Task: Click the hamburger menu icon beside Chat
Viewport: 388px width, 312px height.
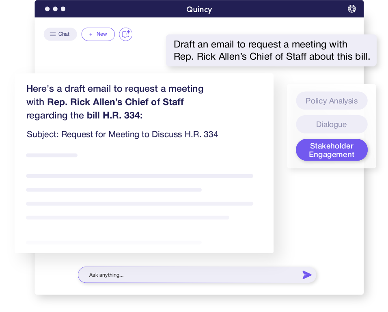Action: coord(53,34)
